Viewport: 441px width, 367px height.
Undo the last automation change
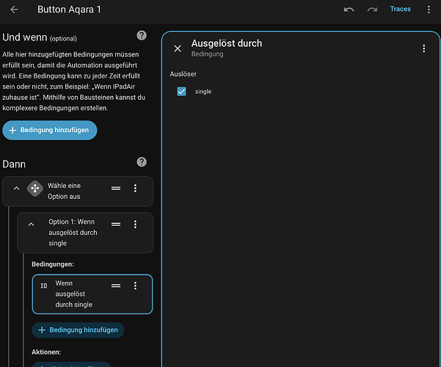349,10
